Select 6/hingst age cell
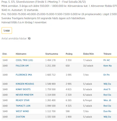117x121 pixels. (87, 100)
